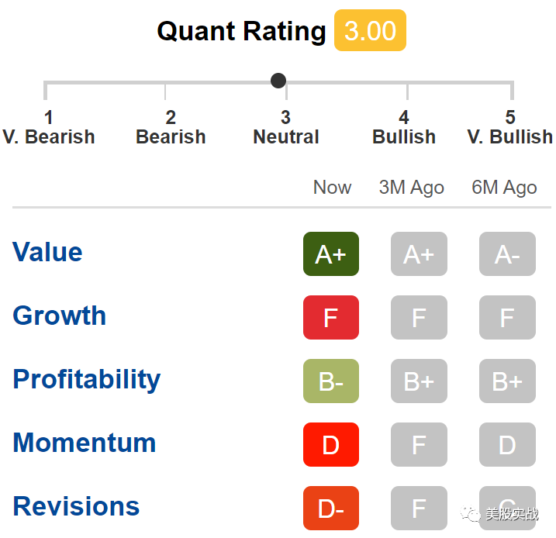Viewport: 556px width, 538px height.
Task: Select the 6M Ago column header
Action: tap(504, 187)
